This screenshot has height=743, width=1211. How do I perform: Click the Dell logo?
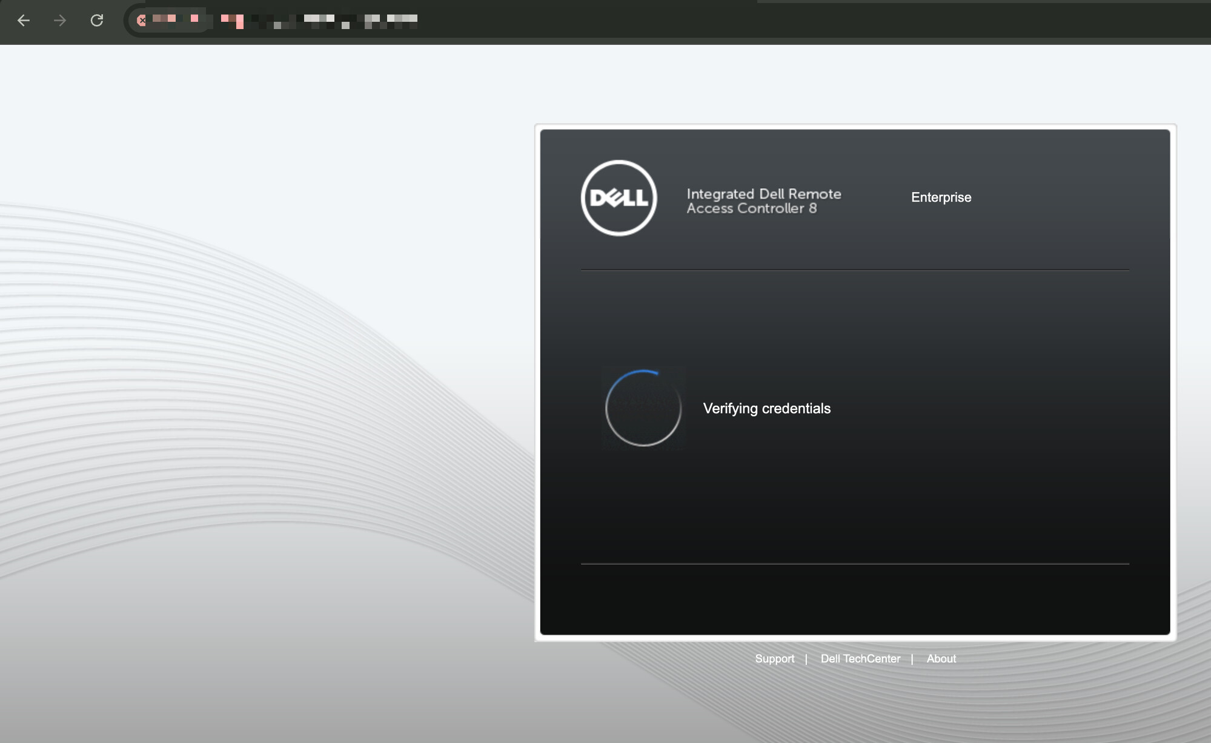pyautogui.click(x=619, y=198)
